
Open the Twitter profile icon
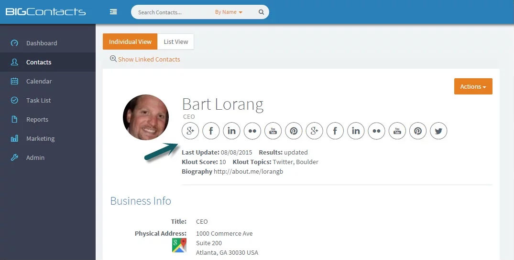[438, 131]
